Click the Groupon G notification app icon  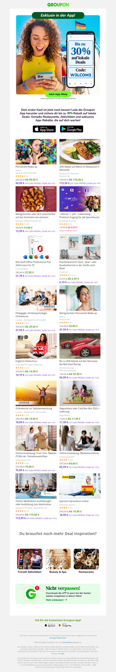click(31, 594)
